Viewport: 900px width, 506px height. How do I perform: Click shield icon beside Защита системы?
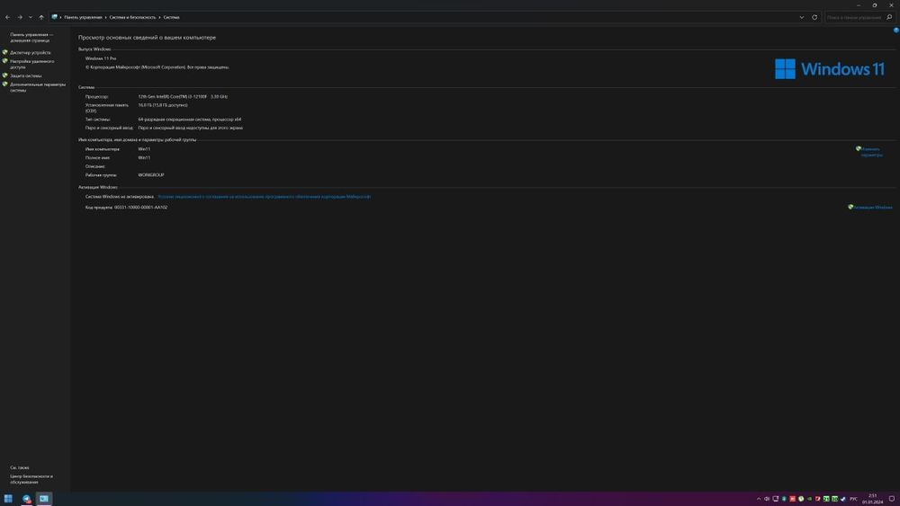coord(5,75)
